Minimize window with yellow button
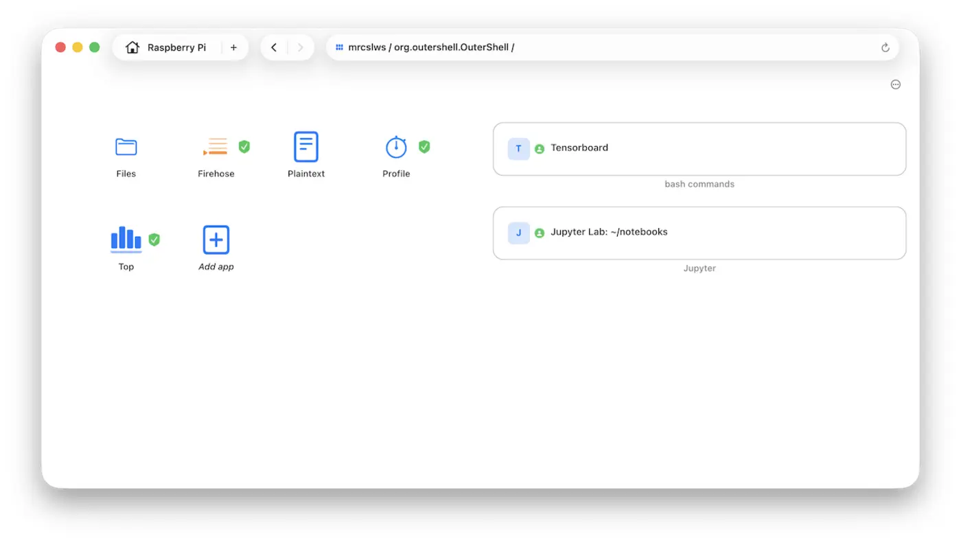 tap(78, 47)
